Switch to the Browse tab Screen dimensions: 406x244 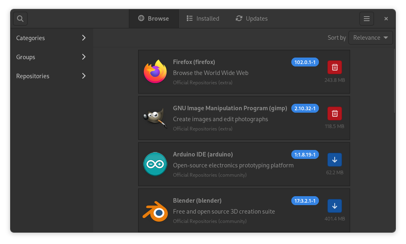click(x=154, y=19)
